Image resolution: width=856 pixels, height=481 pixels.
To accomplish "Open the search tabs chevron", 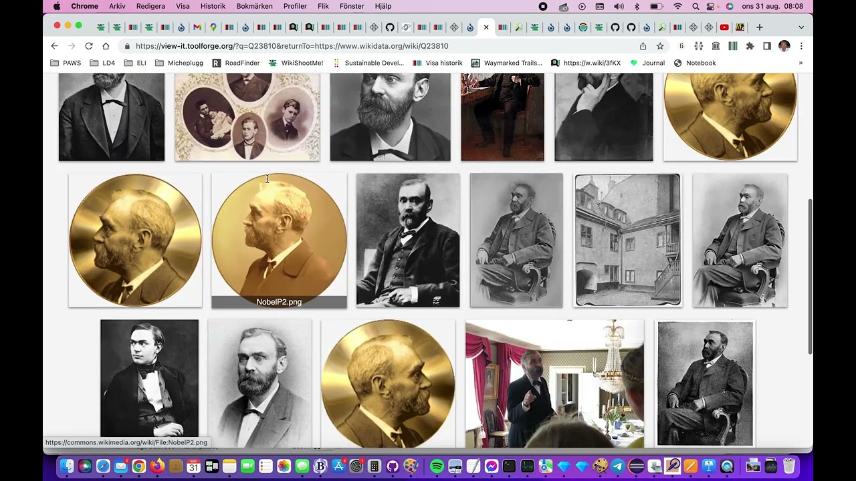I will point(801,27).
